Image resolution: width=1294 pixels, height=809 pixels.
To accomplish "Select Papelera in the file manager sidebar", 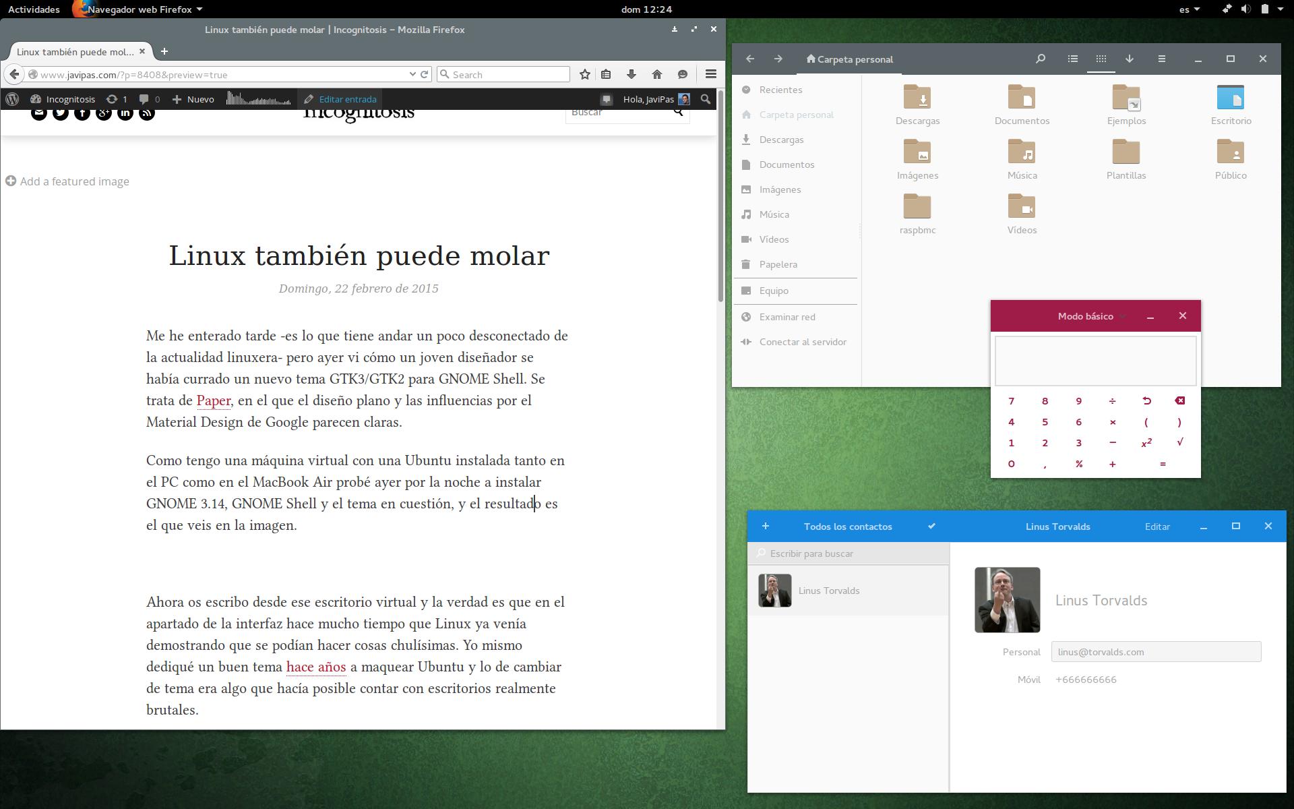I will pos(778,264).
